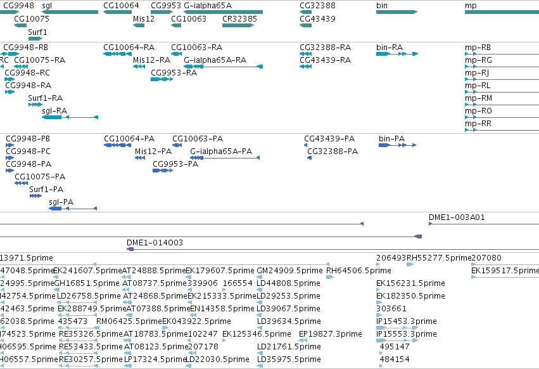Select the CG10075-RA transcript label
Image resolution: width=539 pixels, height=369 pixels.
(x=39, y=60)
